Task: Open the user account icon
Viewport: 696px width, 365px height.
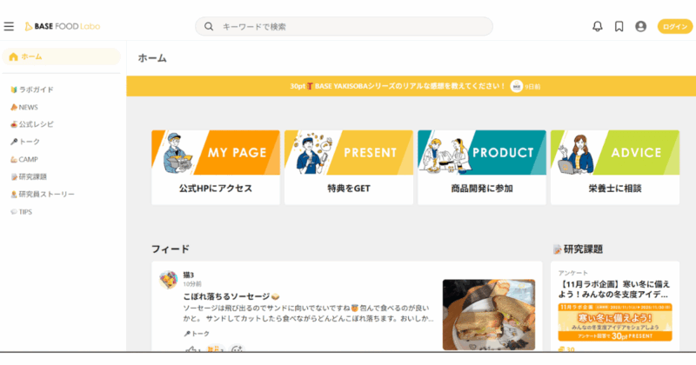Action: tap(640, 27)
